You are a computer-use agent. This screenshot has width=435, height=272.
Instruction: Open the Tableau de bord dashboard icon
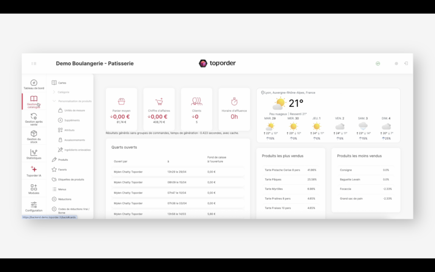click(x=34, y=83)
